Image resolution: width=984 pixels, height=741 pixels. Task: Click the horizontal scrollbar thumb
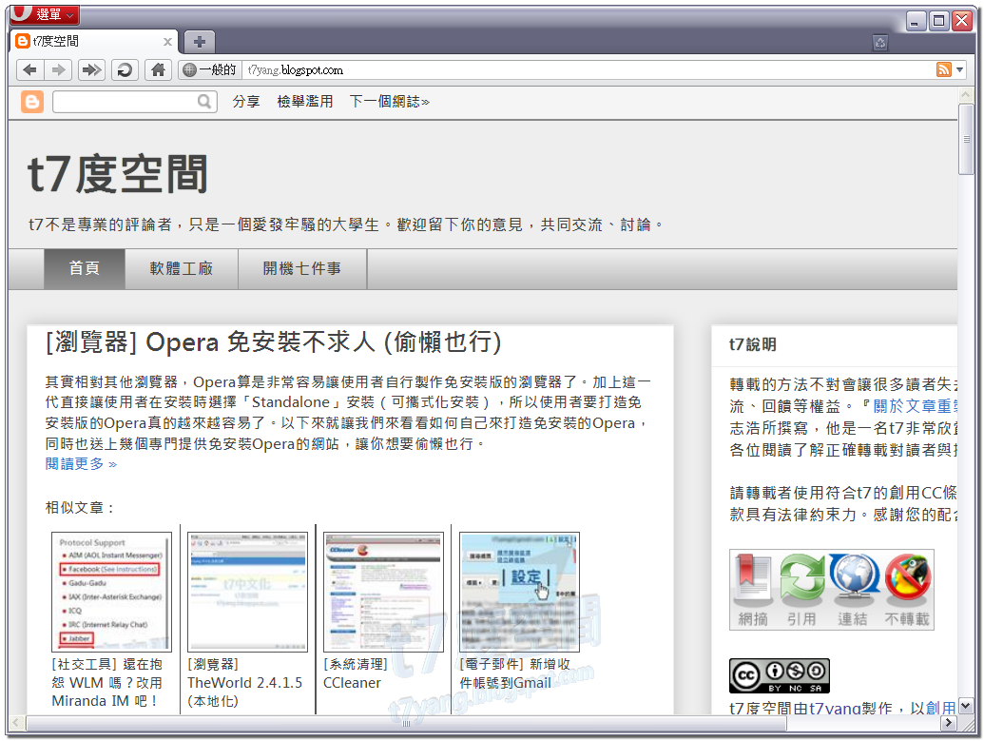(406, 723)
